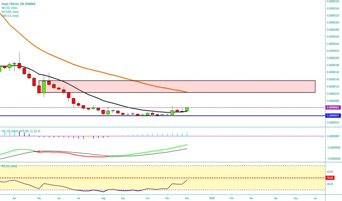Screen dimensions: 342x201
Task: Click the large green May candle
Action: tap(44, 87)
